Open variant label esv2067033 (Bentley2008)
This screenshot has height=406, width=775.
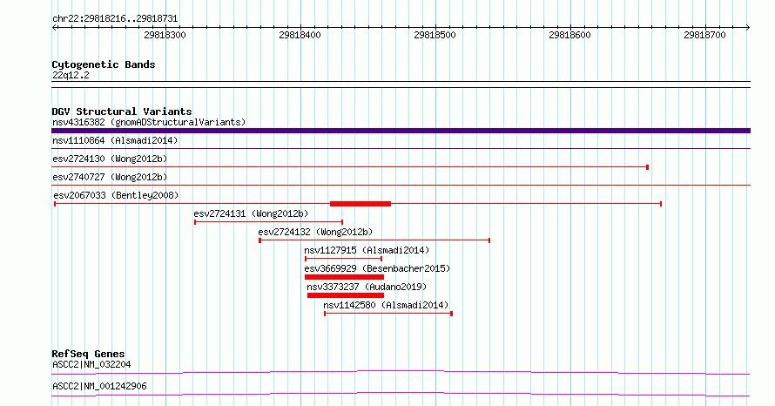pyautogui.click(x=116, y=195)
